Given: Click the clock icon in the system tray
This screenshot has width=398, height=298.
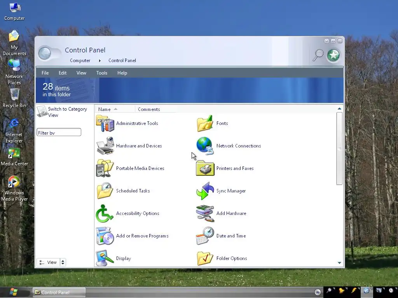Looking at the screenshot, I should (x=391, y=290).
